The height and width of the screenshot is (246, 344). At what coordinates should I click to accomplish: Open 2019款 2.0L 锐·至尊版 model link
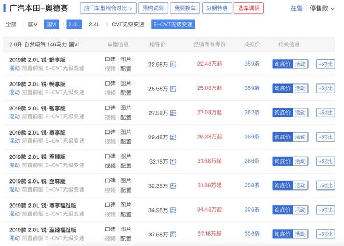coord(37,181)
